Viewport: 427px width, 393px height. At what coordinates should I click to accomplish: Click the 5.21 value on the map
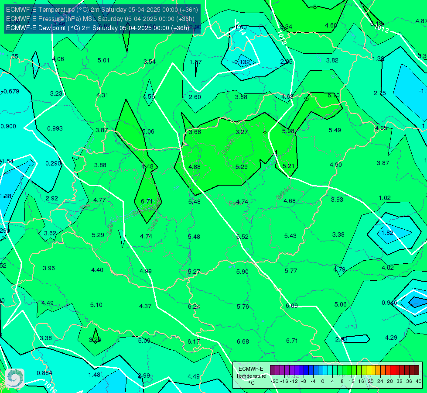(x=288, y=166)
